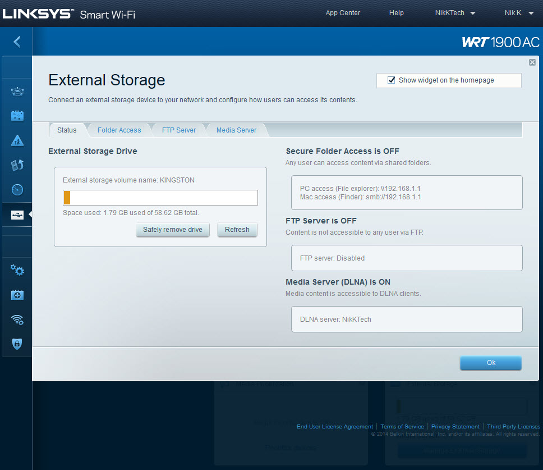This screenshot has width=543, height=470.
Task: Select the Status tab
Action: pyautogui.click(x=67, y=130)
